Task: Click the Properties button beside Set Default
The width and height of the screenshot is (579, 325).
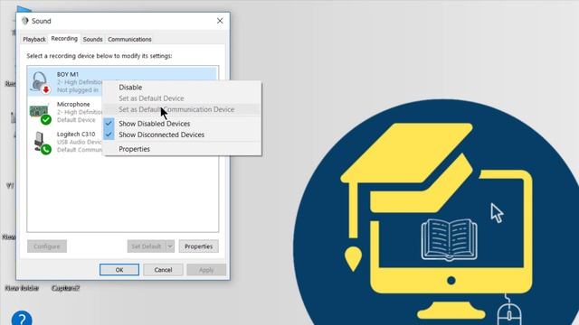Action: click(x=199, y=246)
